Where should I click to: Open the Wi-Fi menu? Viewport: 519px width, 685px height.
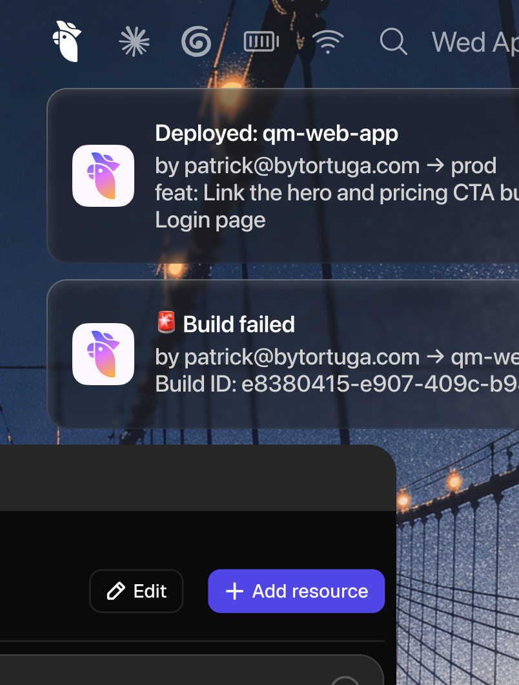coord(328,42)
